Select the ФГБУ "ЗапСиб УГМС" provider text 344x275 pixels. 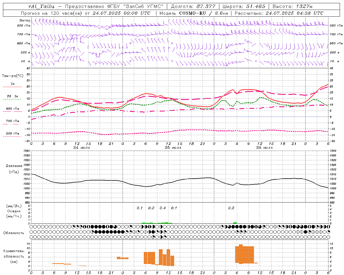[x=136, y=6]
